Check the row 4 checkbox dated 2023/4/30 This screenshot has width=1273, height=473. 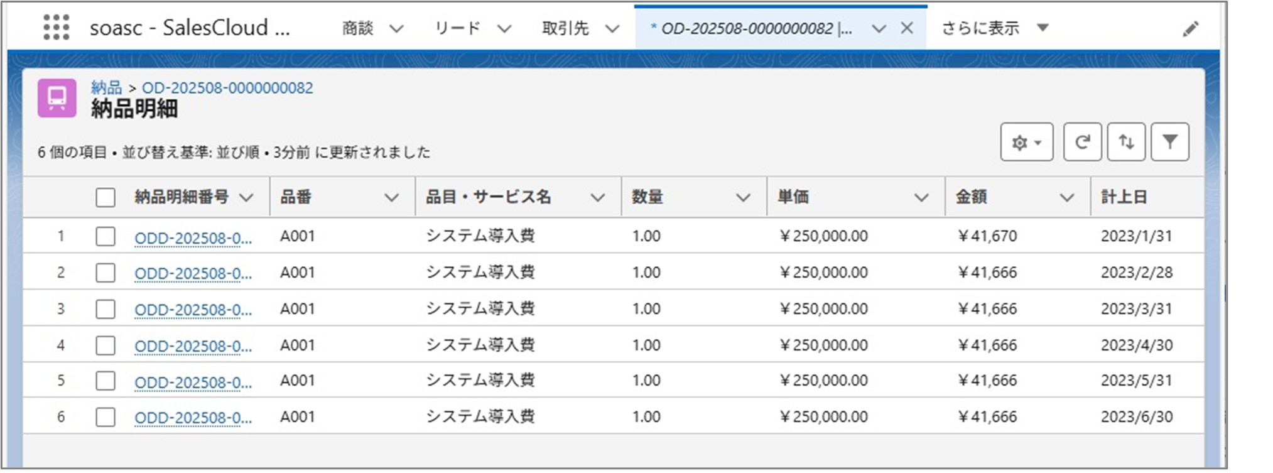(106, 345)
